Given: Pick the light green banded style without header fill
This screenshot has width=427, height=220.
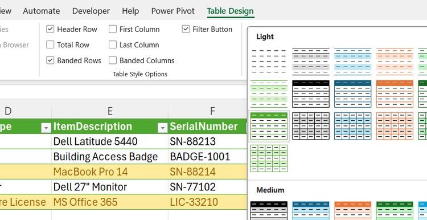Looking at the screenshot, I should 269,94.
